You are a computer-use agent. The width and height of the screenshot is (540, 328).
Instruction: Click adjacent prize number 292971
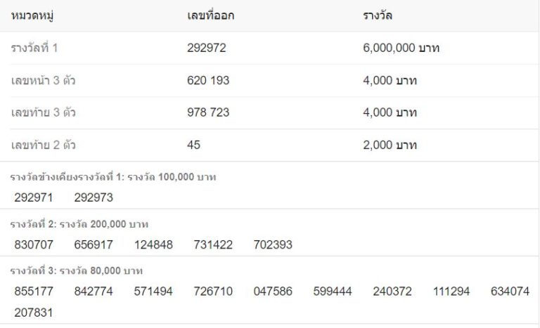click(x=34, y=197)
